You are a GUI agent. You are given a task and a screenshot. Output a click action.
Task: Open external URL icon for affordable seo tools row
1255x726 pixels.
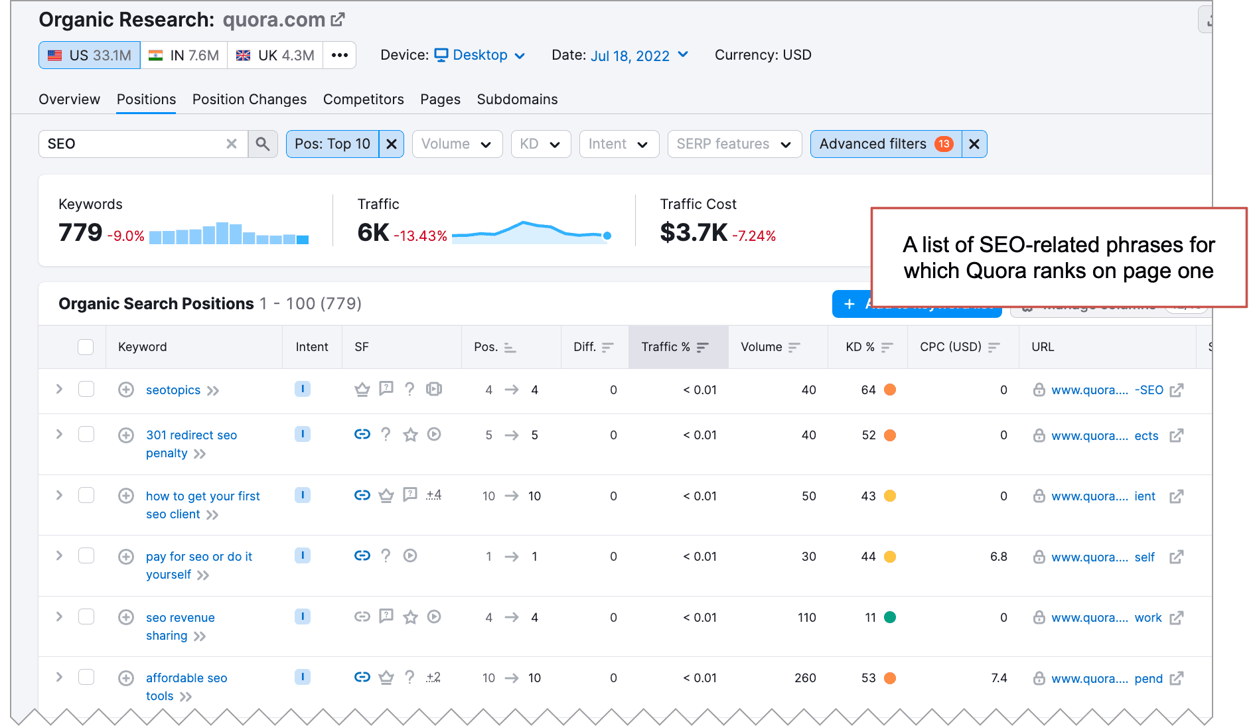click(1177, 679)
